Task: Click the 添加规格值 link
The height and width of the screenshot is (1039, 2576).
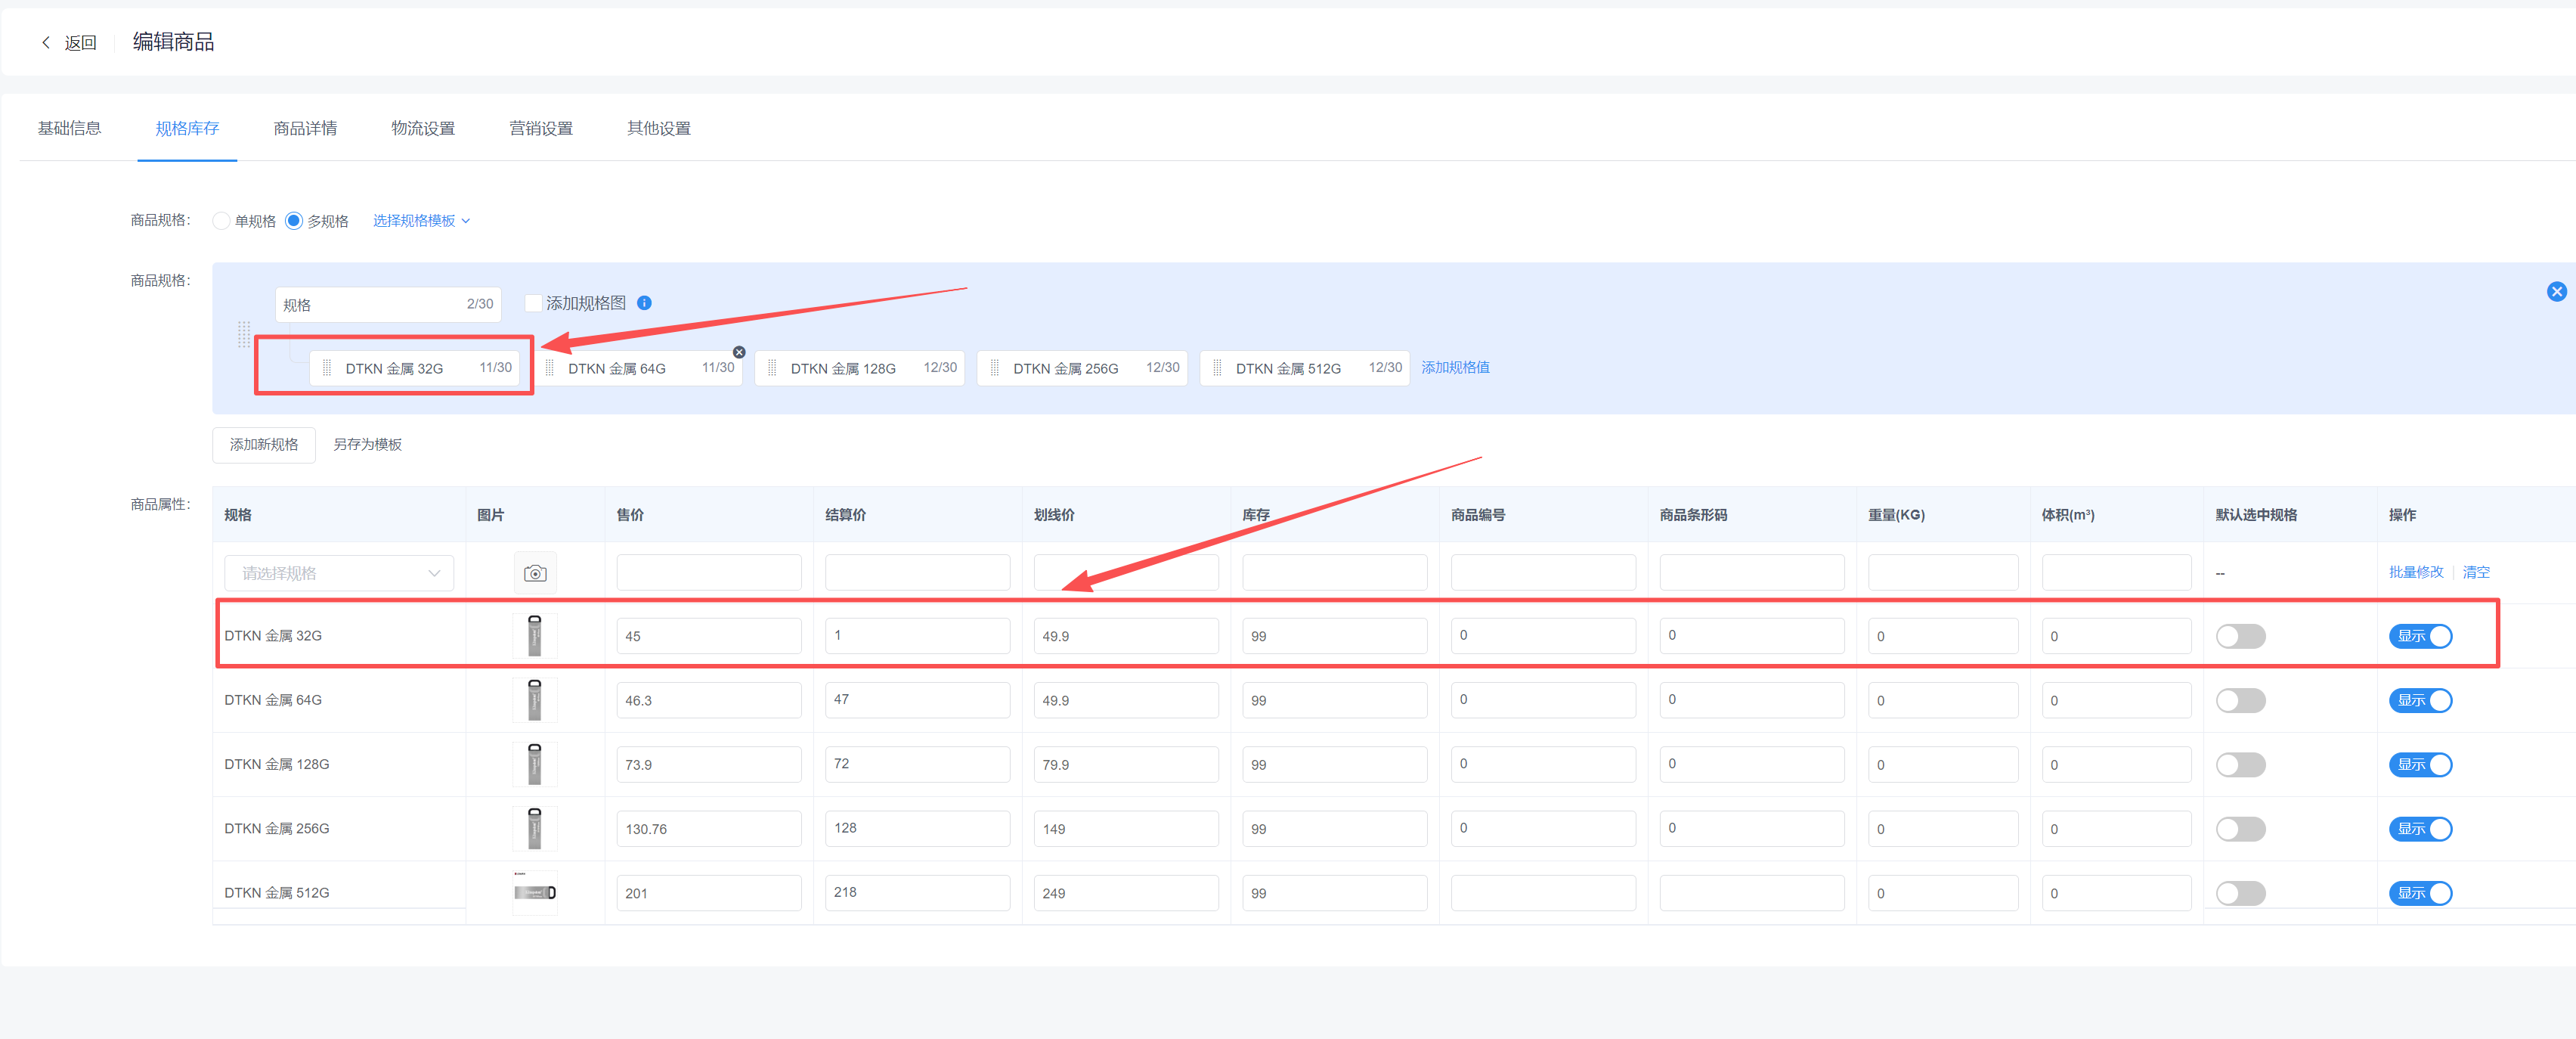Action: 1455,367
